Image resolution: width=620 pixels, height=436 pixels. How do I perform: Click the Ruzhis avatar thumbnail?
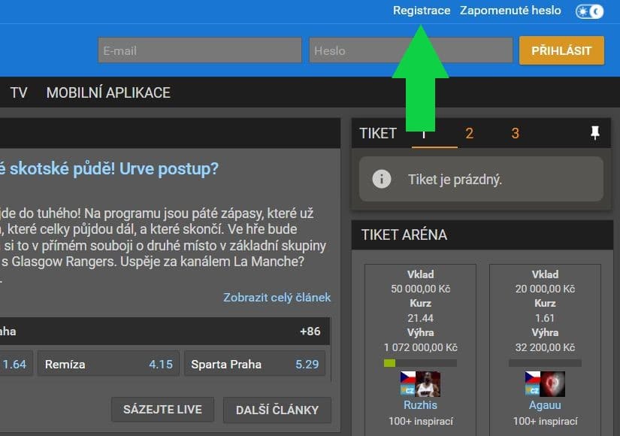pos(428,384)
